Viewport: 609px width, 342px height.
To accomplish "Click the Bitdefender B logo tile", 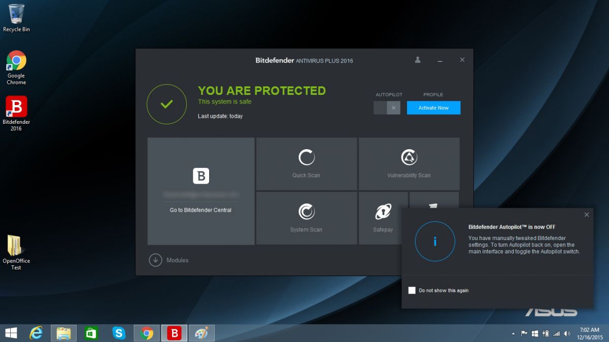I will point(200,176).
